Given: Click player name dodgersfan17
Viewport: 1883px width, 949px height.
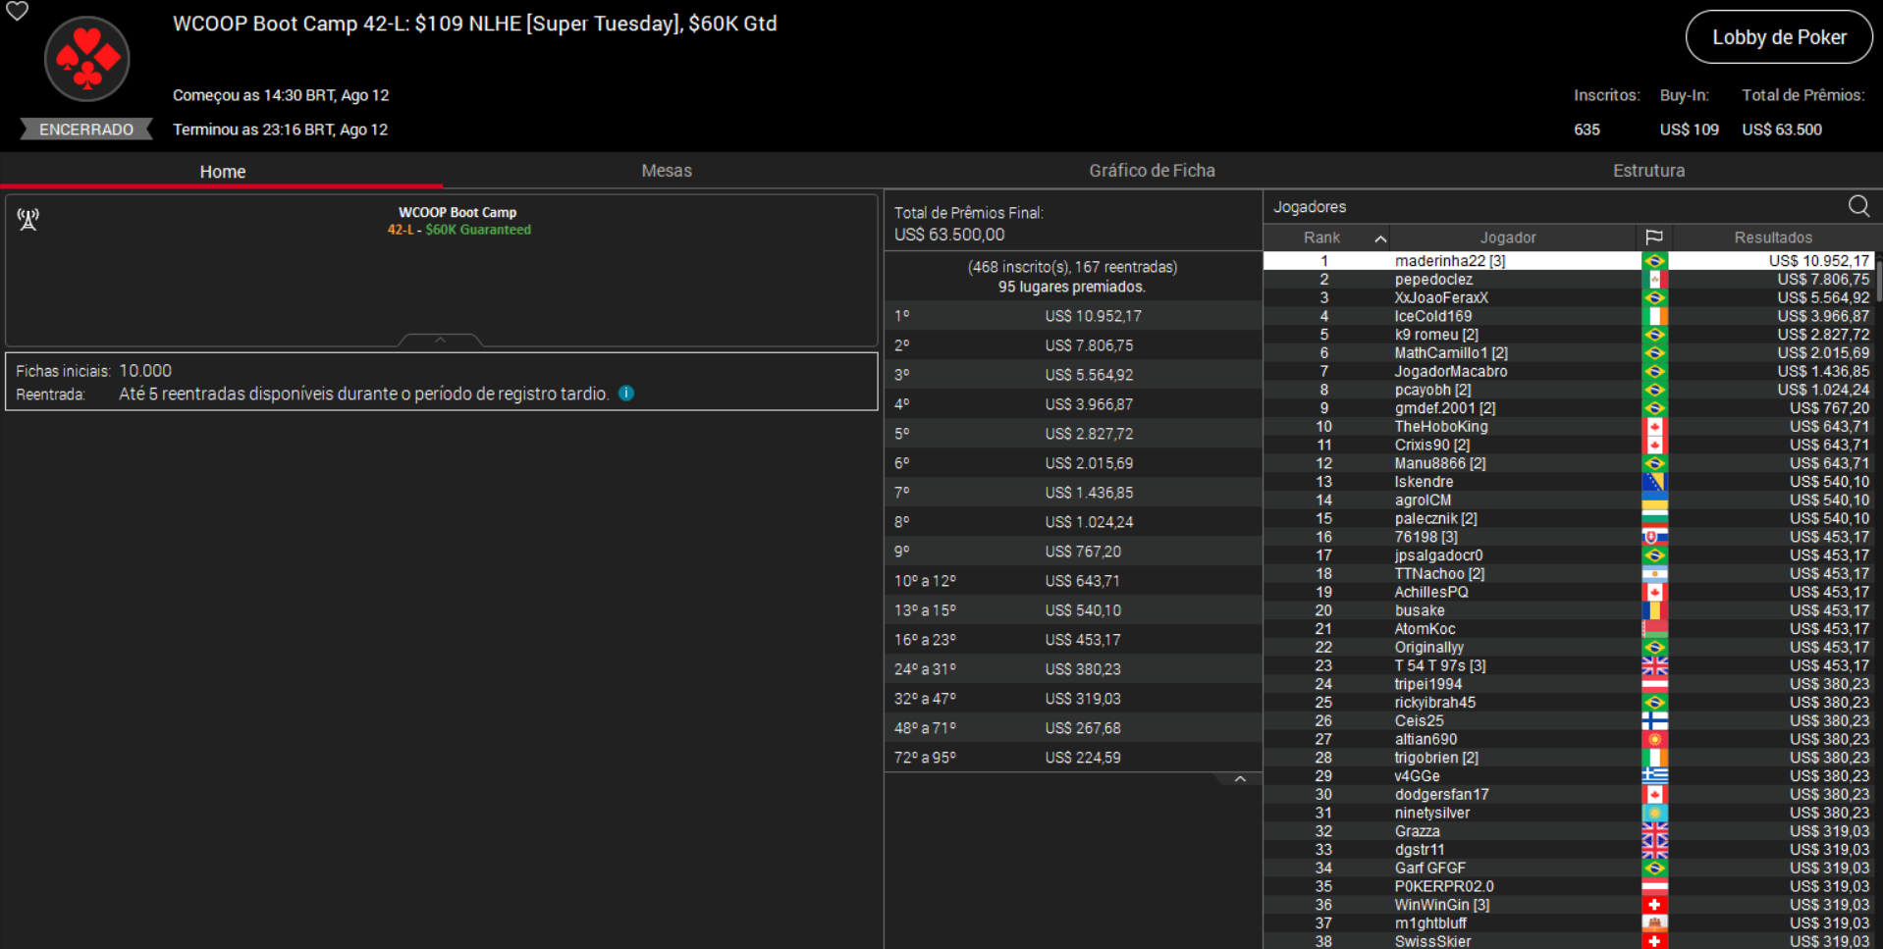Looking at the screenshot, I should click(1441, 795).
